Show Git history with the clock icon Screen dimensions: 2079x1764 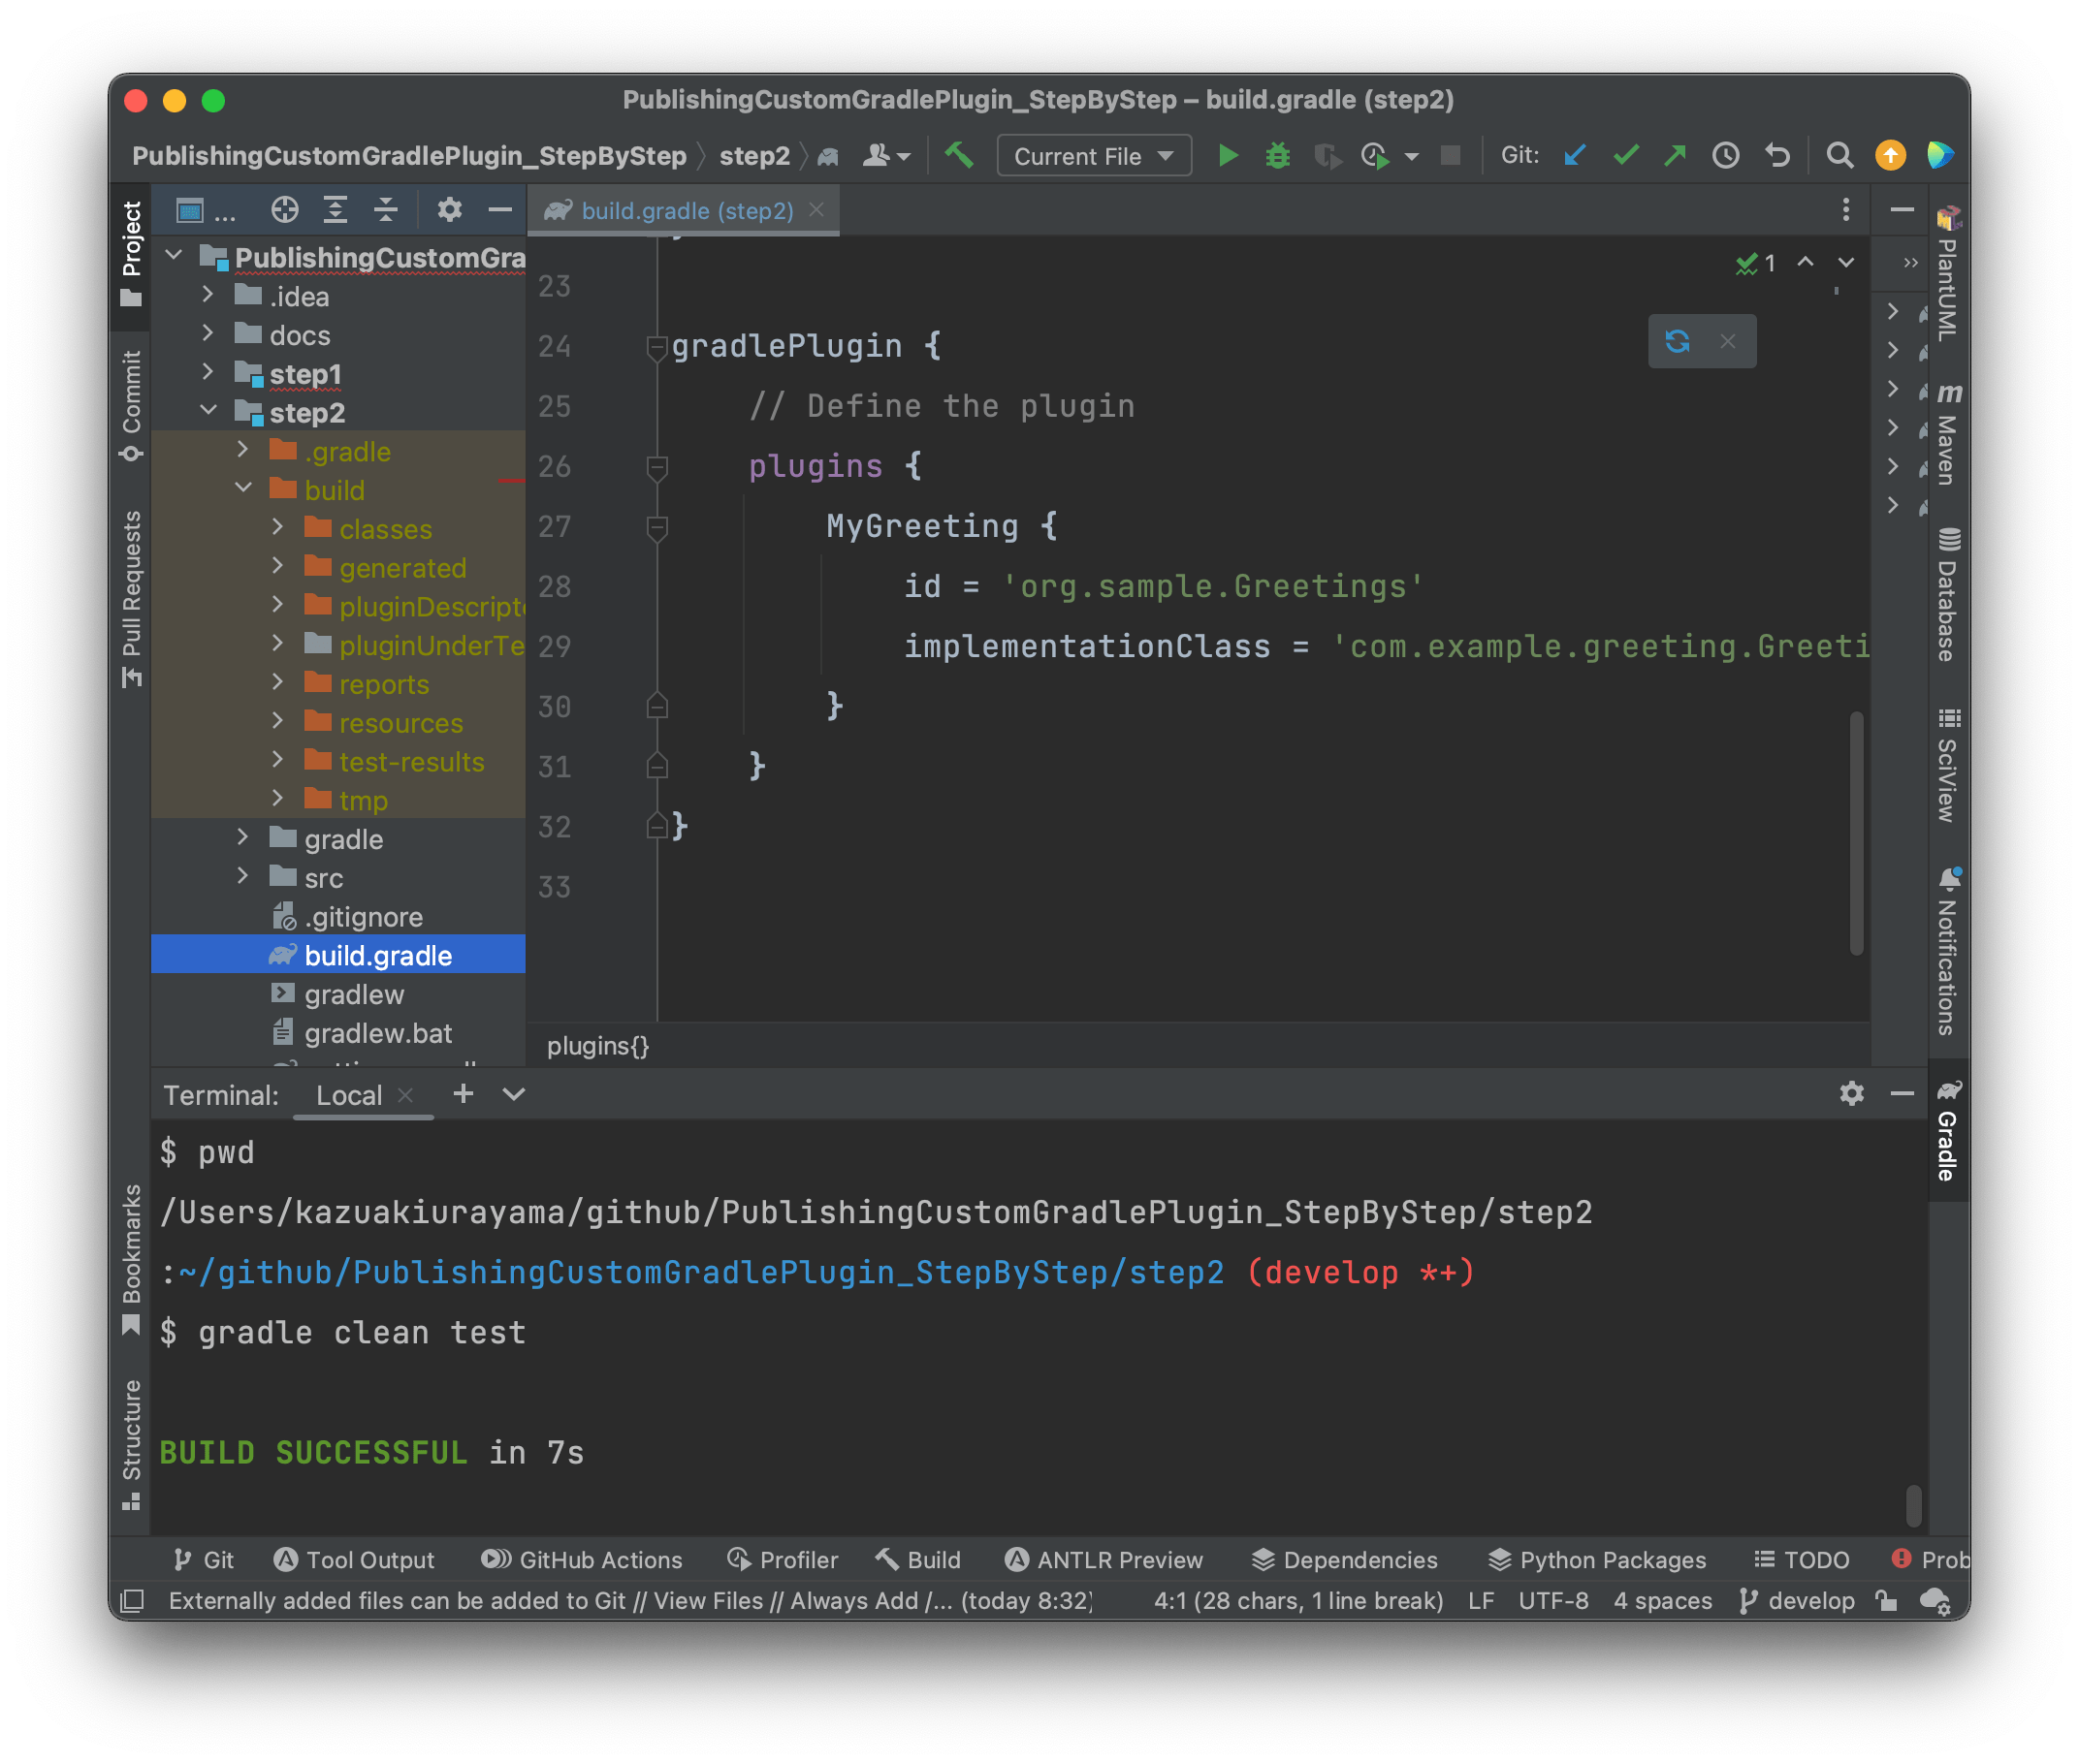1725,155
